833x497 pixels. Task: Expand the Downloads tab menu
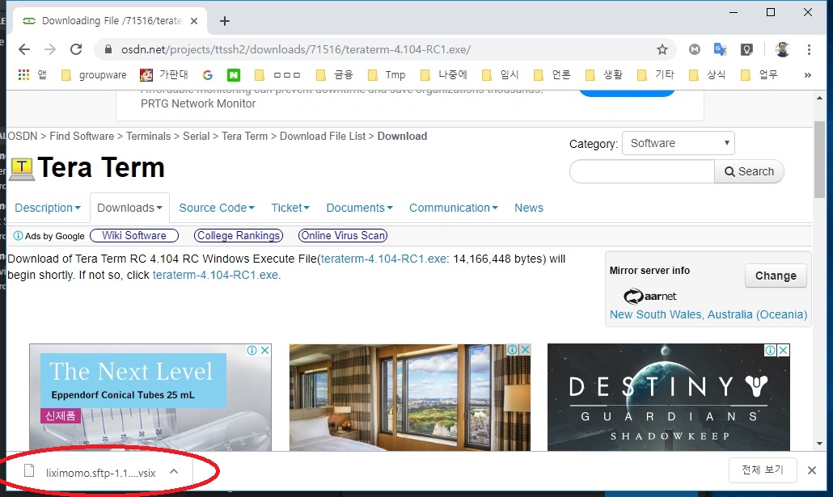tap(129, 208)
